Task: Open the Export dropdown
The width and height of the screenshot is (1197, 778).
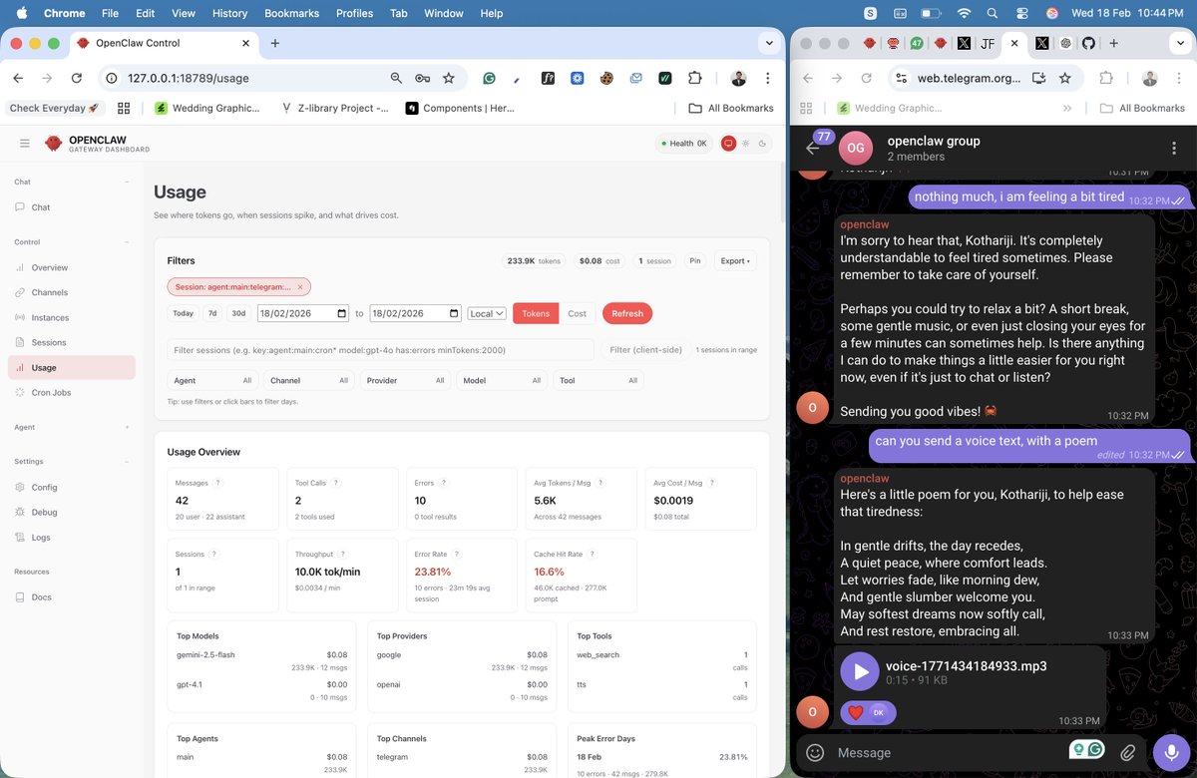Action: pos(736,261)
